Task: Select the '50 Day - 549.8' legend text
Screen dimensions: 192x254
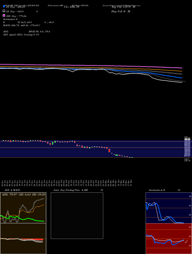Action: coord(15,12)
